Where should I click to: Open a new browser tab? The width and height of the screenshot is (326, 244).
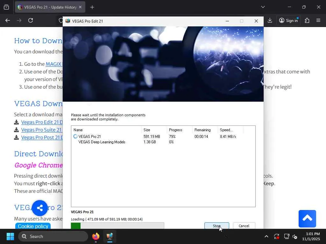coord(92,7)
